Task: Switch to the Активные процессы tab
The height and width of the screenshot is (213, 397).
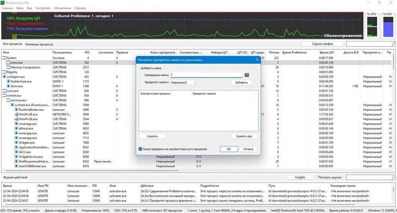Action: tap(39, 44)
